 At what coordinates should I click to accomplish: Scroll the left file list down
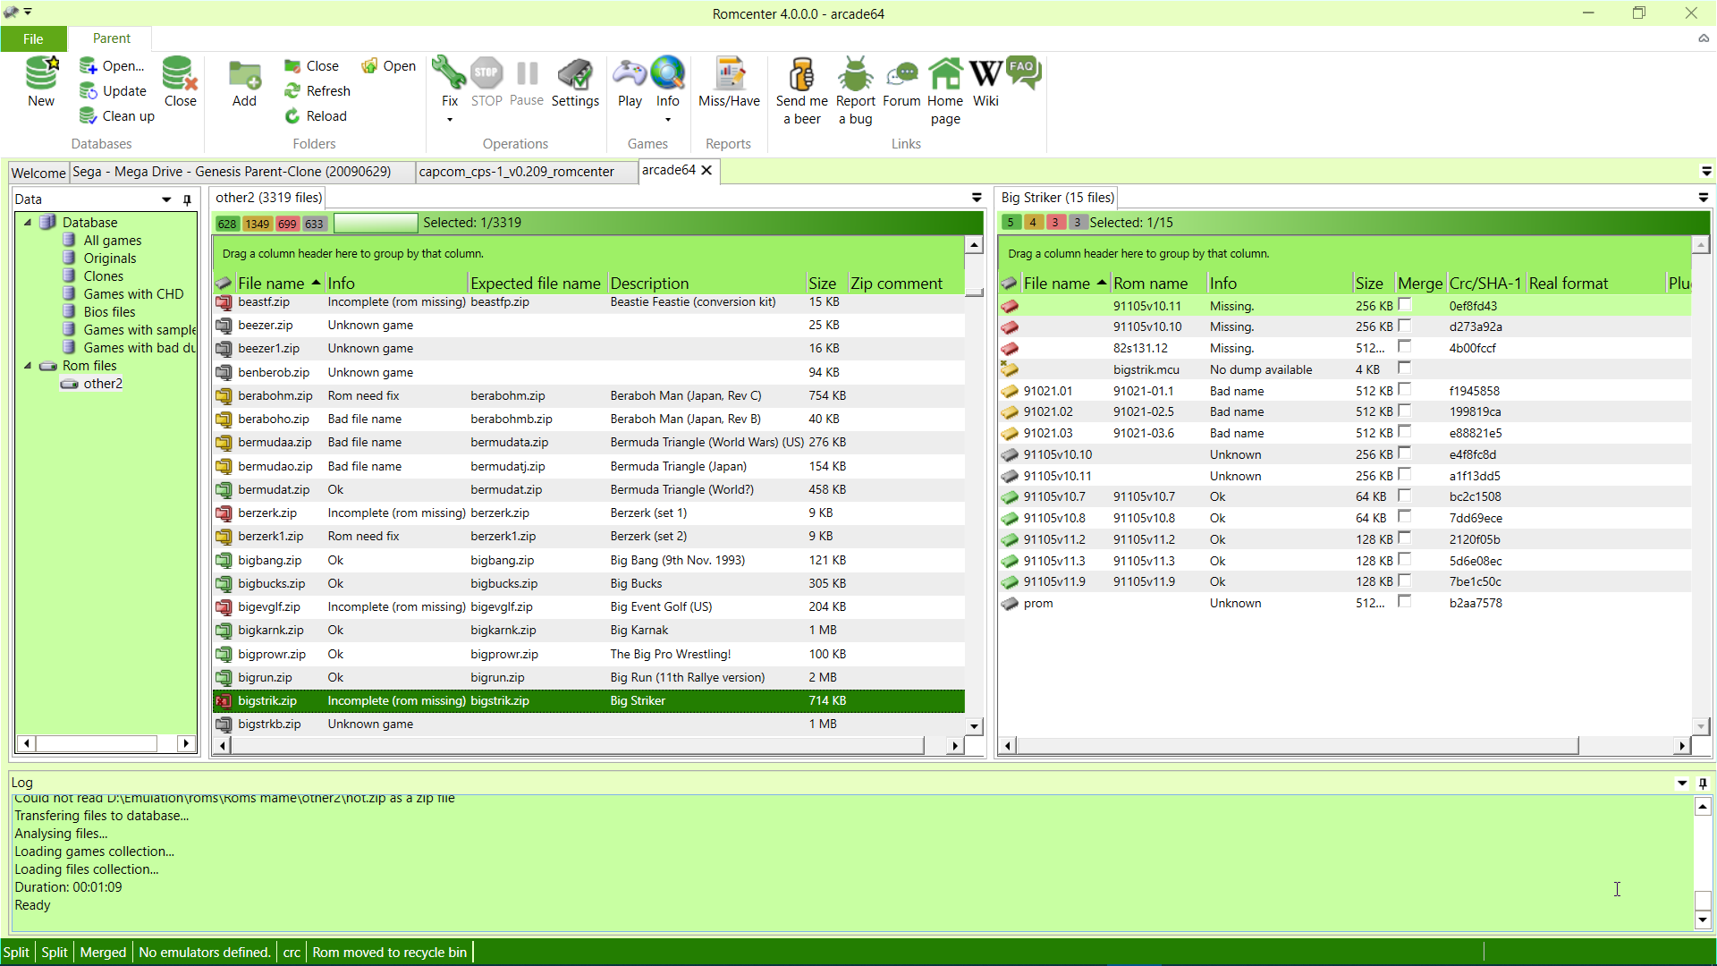(x=976, y=728)
